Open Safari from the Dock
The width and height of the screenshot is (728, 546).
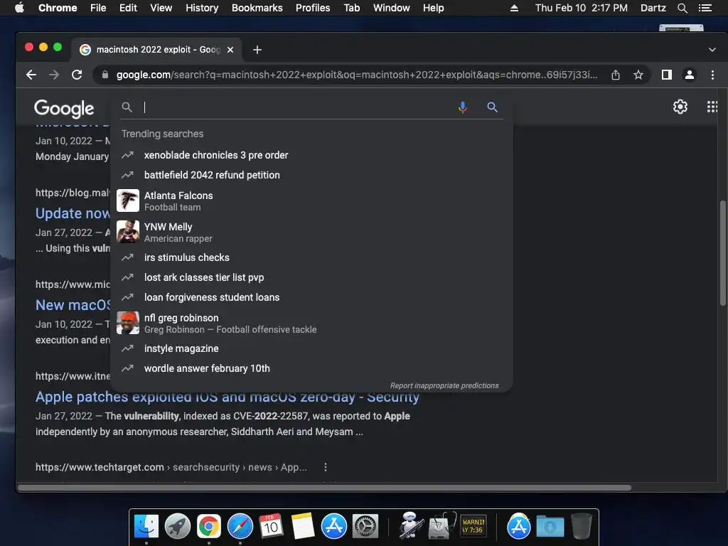(x=240, y=527)
